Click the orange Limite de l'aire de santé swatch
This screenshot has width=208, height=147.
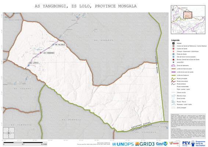(173, 69)
